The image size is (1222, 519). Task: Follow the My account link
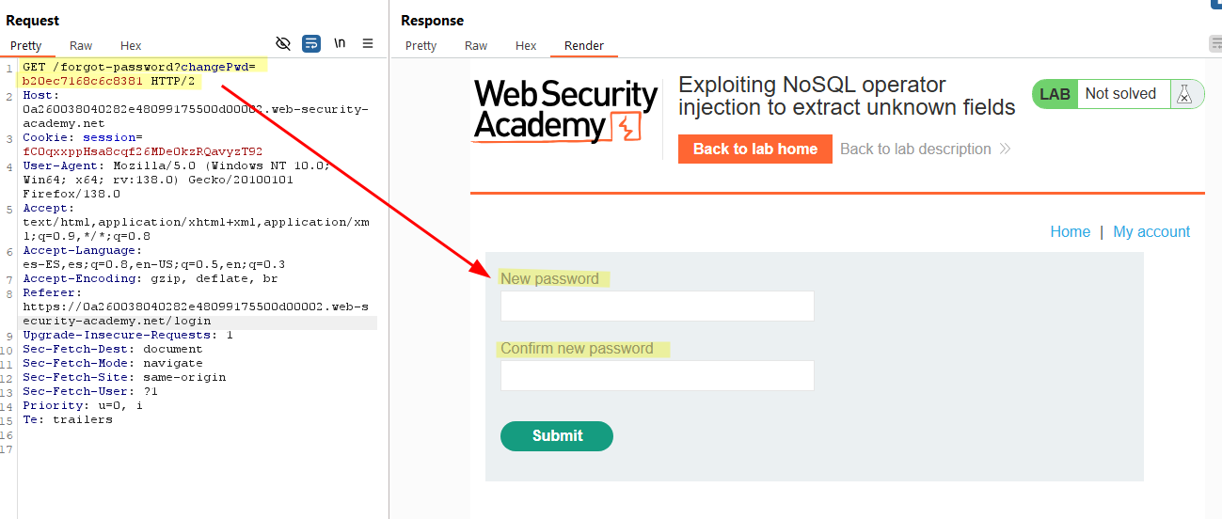coord(1151,231)
